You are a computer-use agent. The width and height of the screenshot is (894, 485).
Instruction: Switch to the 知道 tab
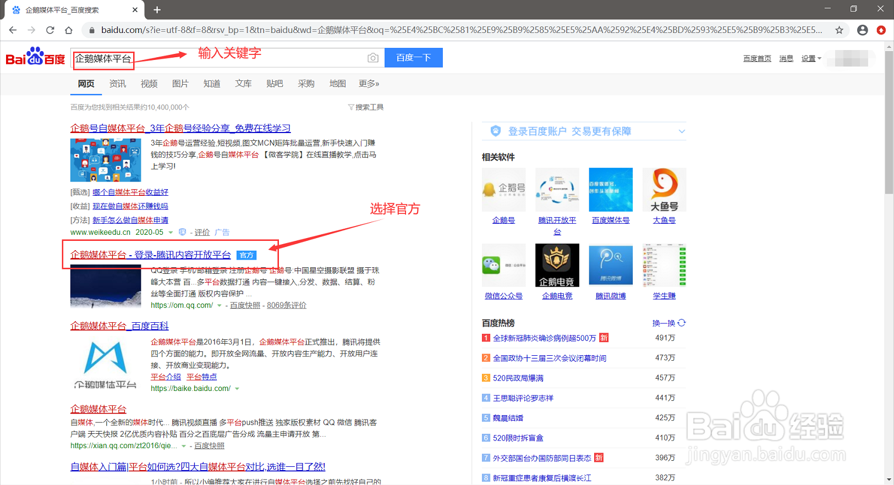click(x=211, y=84)
